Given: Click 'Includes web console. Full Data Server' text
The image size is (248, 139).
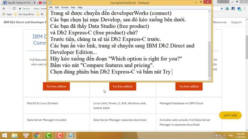Looking at the screenshot, I should coord(185,120).
